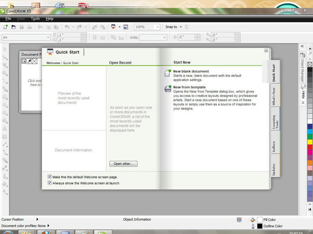Select the eyedropper icon in Document Palette
This screenshot has height=234, width=313.
(29, 61)
